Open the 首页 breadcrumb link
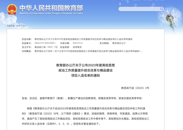Viewport: 183px width, 130px height. pos(18,26)
